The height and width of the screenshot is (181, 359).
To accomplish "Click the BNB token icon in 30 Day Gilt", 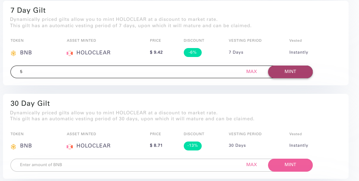I will click(x=13, y=146).
